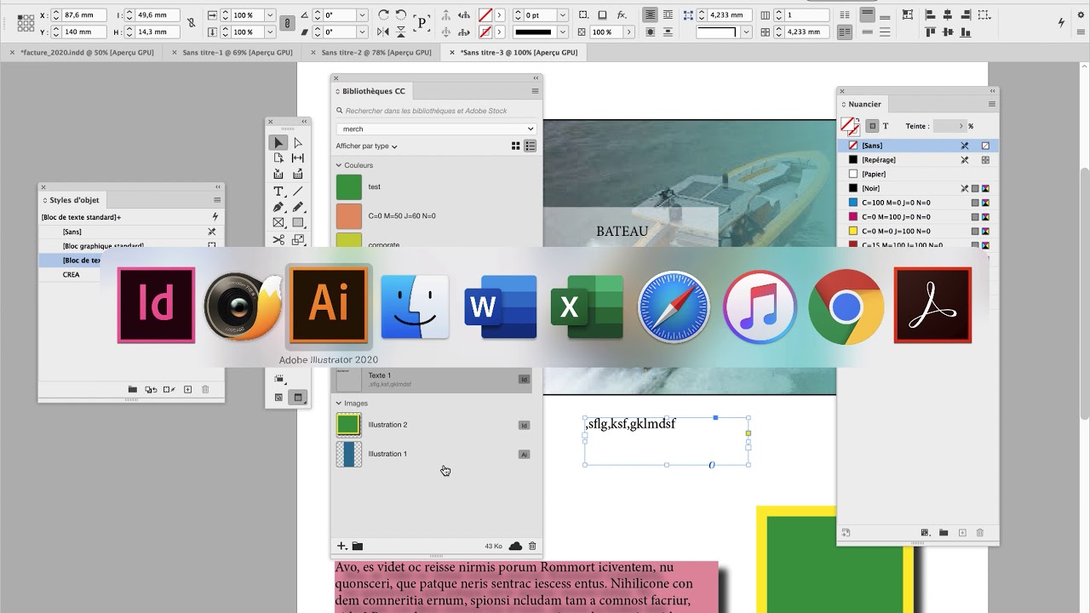Open Styles d'objet panel menu
The width and height of the screenshot is (1090, 613).
[217, 200]
